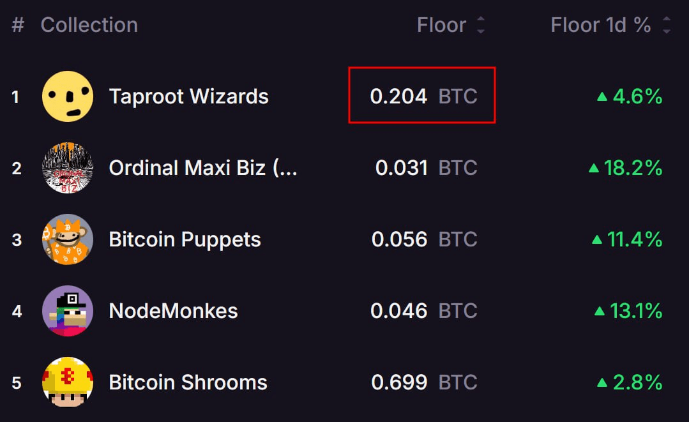Click the Taproot Wizards yellow face avatar

click(68, 96)
